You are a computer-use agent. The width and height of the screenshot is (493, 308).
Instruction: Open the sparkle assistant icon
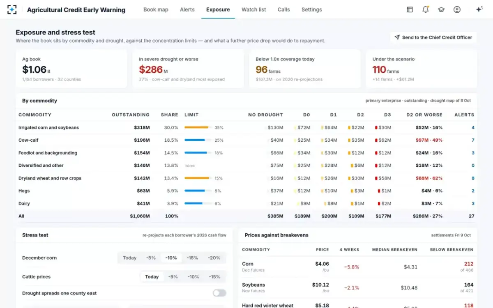479,9
